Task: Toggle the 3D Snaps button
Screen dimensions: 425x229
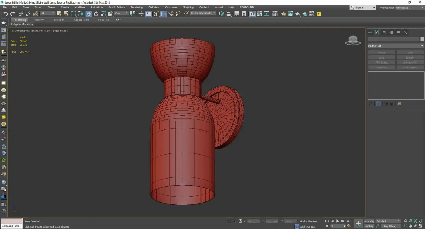Action: 156,14
